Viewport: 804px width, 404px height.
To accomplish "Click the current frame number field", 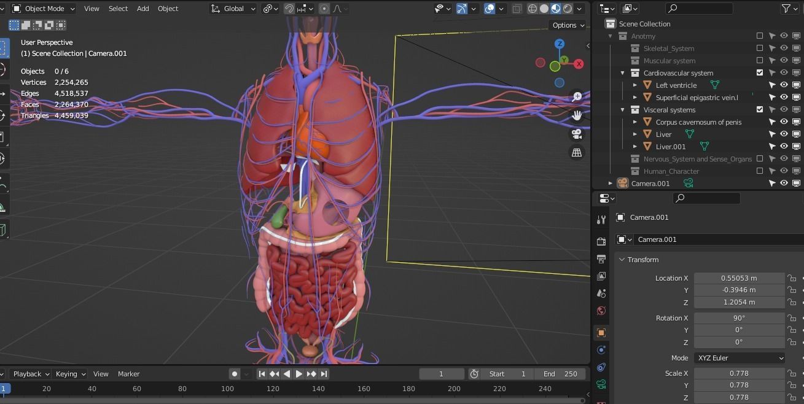I will click(x=441, y=373).
